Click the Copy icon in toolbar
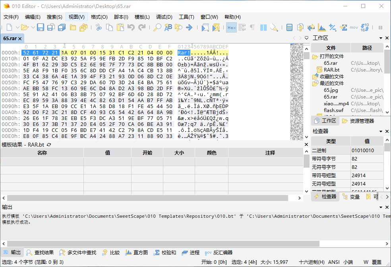Viewport: 391px width, 267px height. 109,27
